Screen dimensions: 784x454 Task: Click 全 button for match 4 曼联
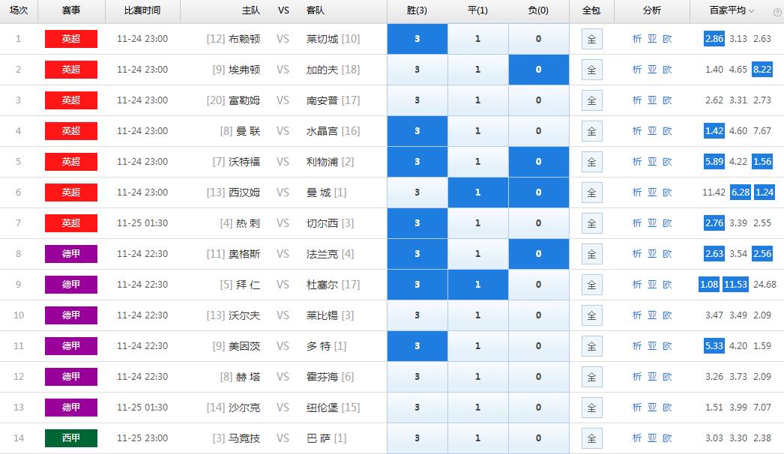[591, 131]
